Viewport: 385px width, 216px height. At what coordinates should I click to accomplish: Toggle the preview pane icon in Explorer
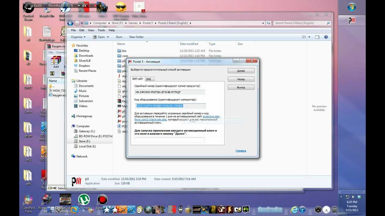click(x=317, y=37)
